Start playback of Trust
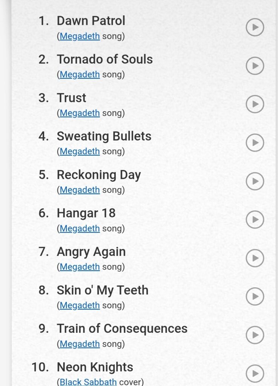Viewport: 278px width, 386px height. pyautogui.click(x=255, y=104)
